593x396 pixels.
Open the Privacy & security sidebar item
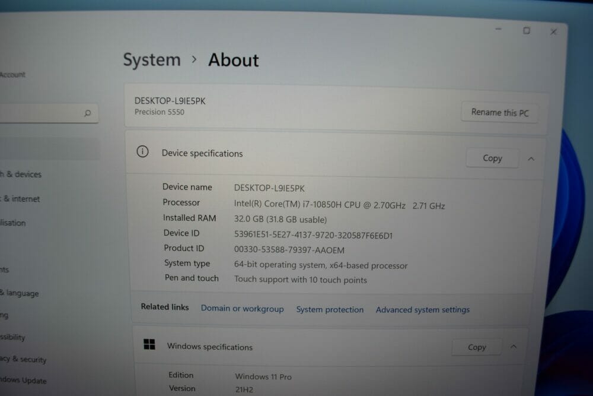pos(23,359)
